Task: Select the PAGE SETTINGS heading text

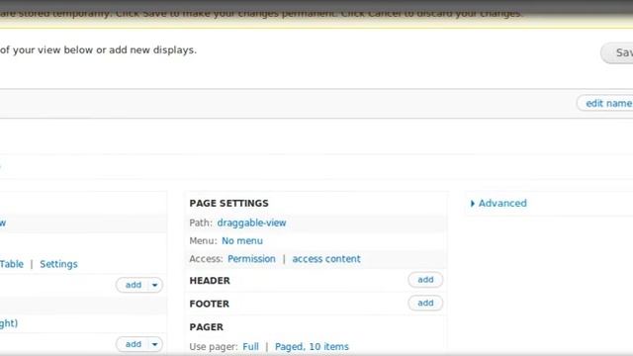Action: [228, 203]
